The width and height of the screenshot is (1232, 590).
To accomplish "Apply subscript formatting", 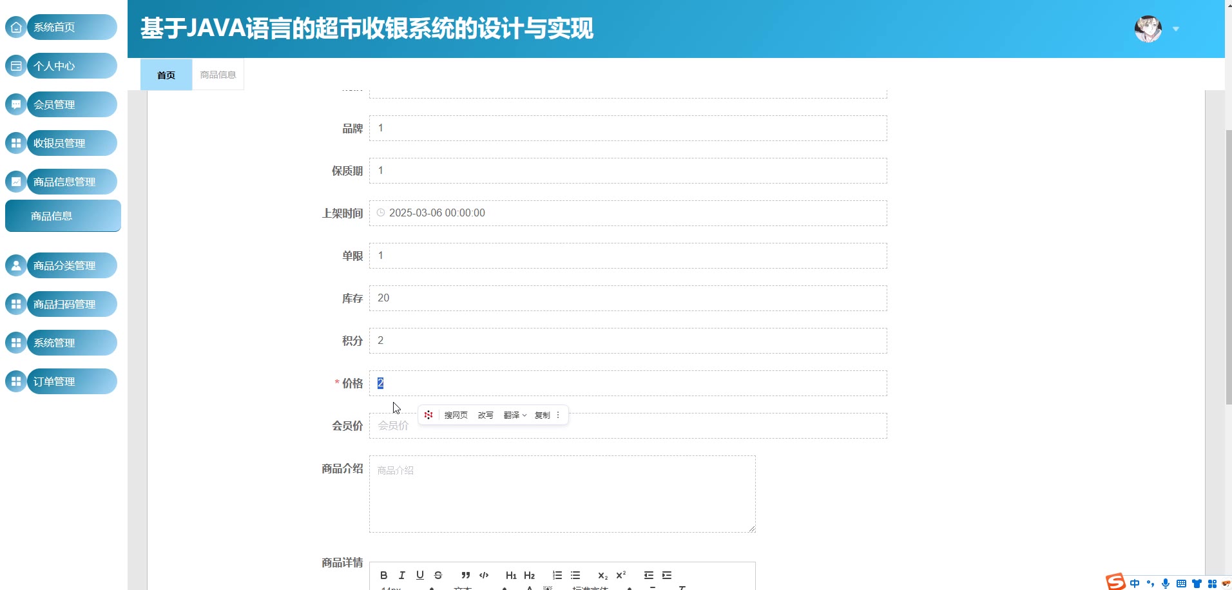I will [602, 575].
